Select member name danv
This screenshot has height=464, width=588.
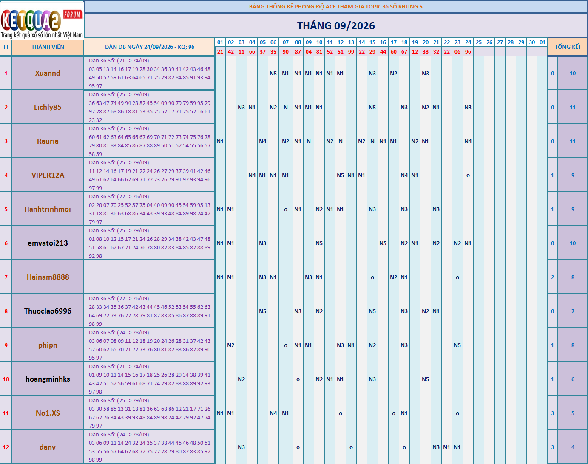(48, 447)
